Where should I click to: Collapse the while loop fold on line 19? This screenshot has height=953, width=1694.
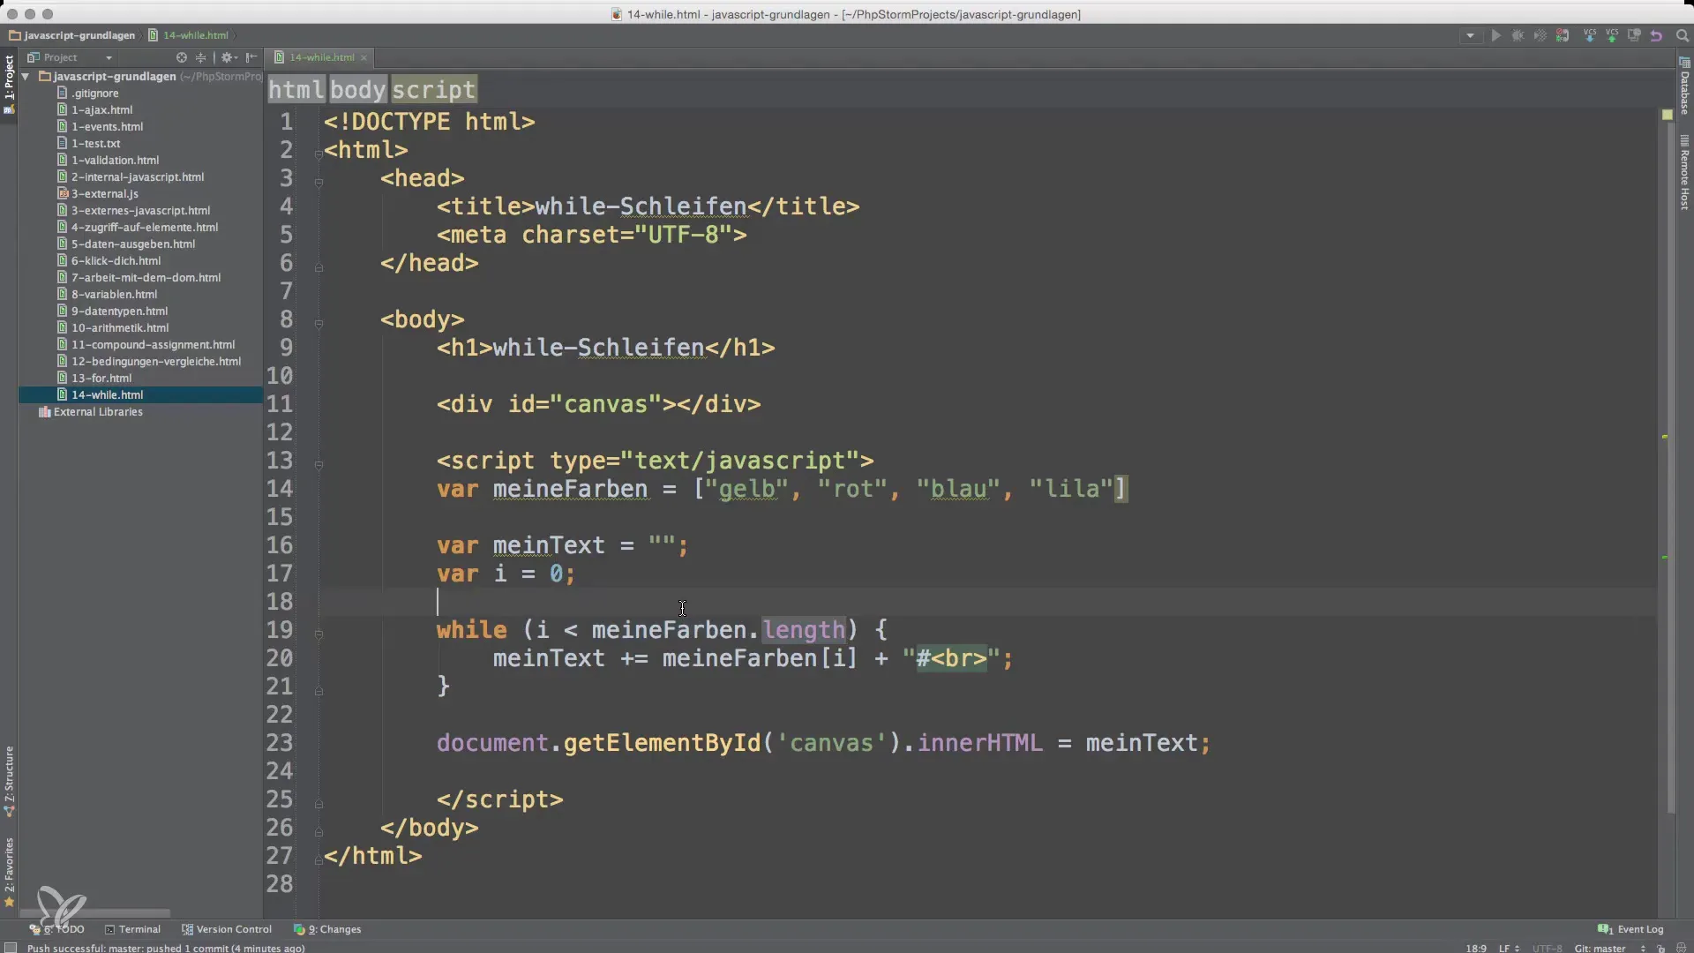(319, 634)
